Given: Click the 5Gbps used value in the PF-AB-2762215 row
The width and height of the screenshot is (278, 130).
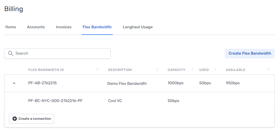Looking at the screenshot, I should (x=205, y=83).
